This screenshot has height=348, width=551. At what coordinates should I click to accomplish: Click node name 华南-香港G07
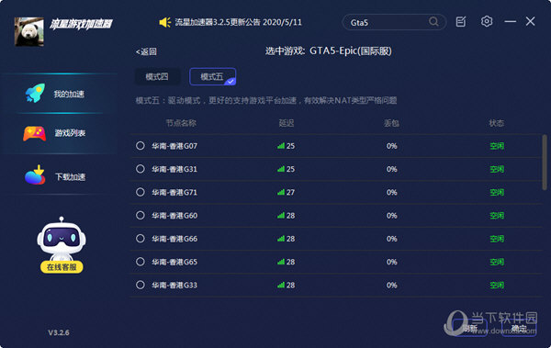174,146
